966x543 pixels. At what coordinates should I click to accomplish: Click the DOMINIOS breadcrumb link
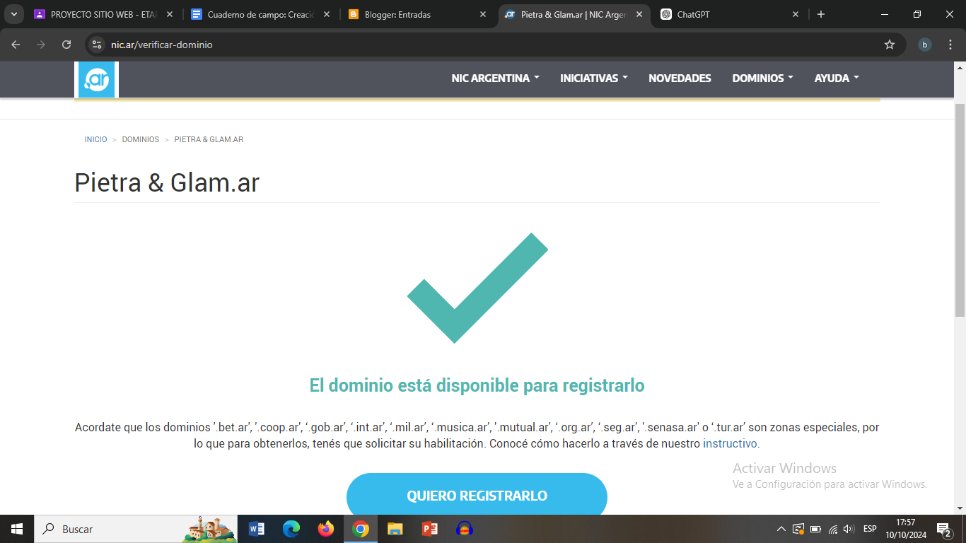140,139
